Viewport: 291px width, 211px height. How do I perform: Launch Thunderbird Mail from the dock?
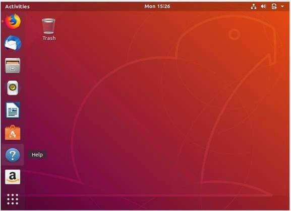tap(13, 44)
